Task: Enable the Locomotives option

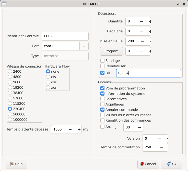Action: tap(102, 99)
